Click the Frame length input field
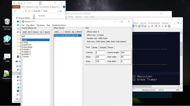Image resolution: width=190 pixels, height=106 pixels. pos(126,52)
